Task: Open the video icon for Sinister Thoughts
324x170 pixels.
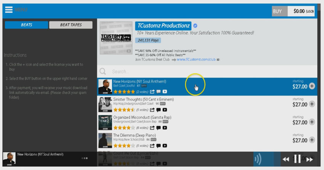Action: [x=165, y=110]
